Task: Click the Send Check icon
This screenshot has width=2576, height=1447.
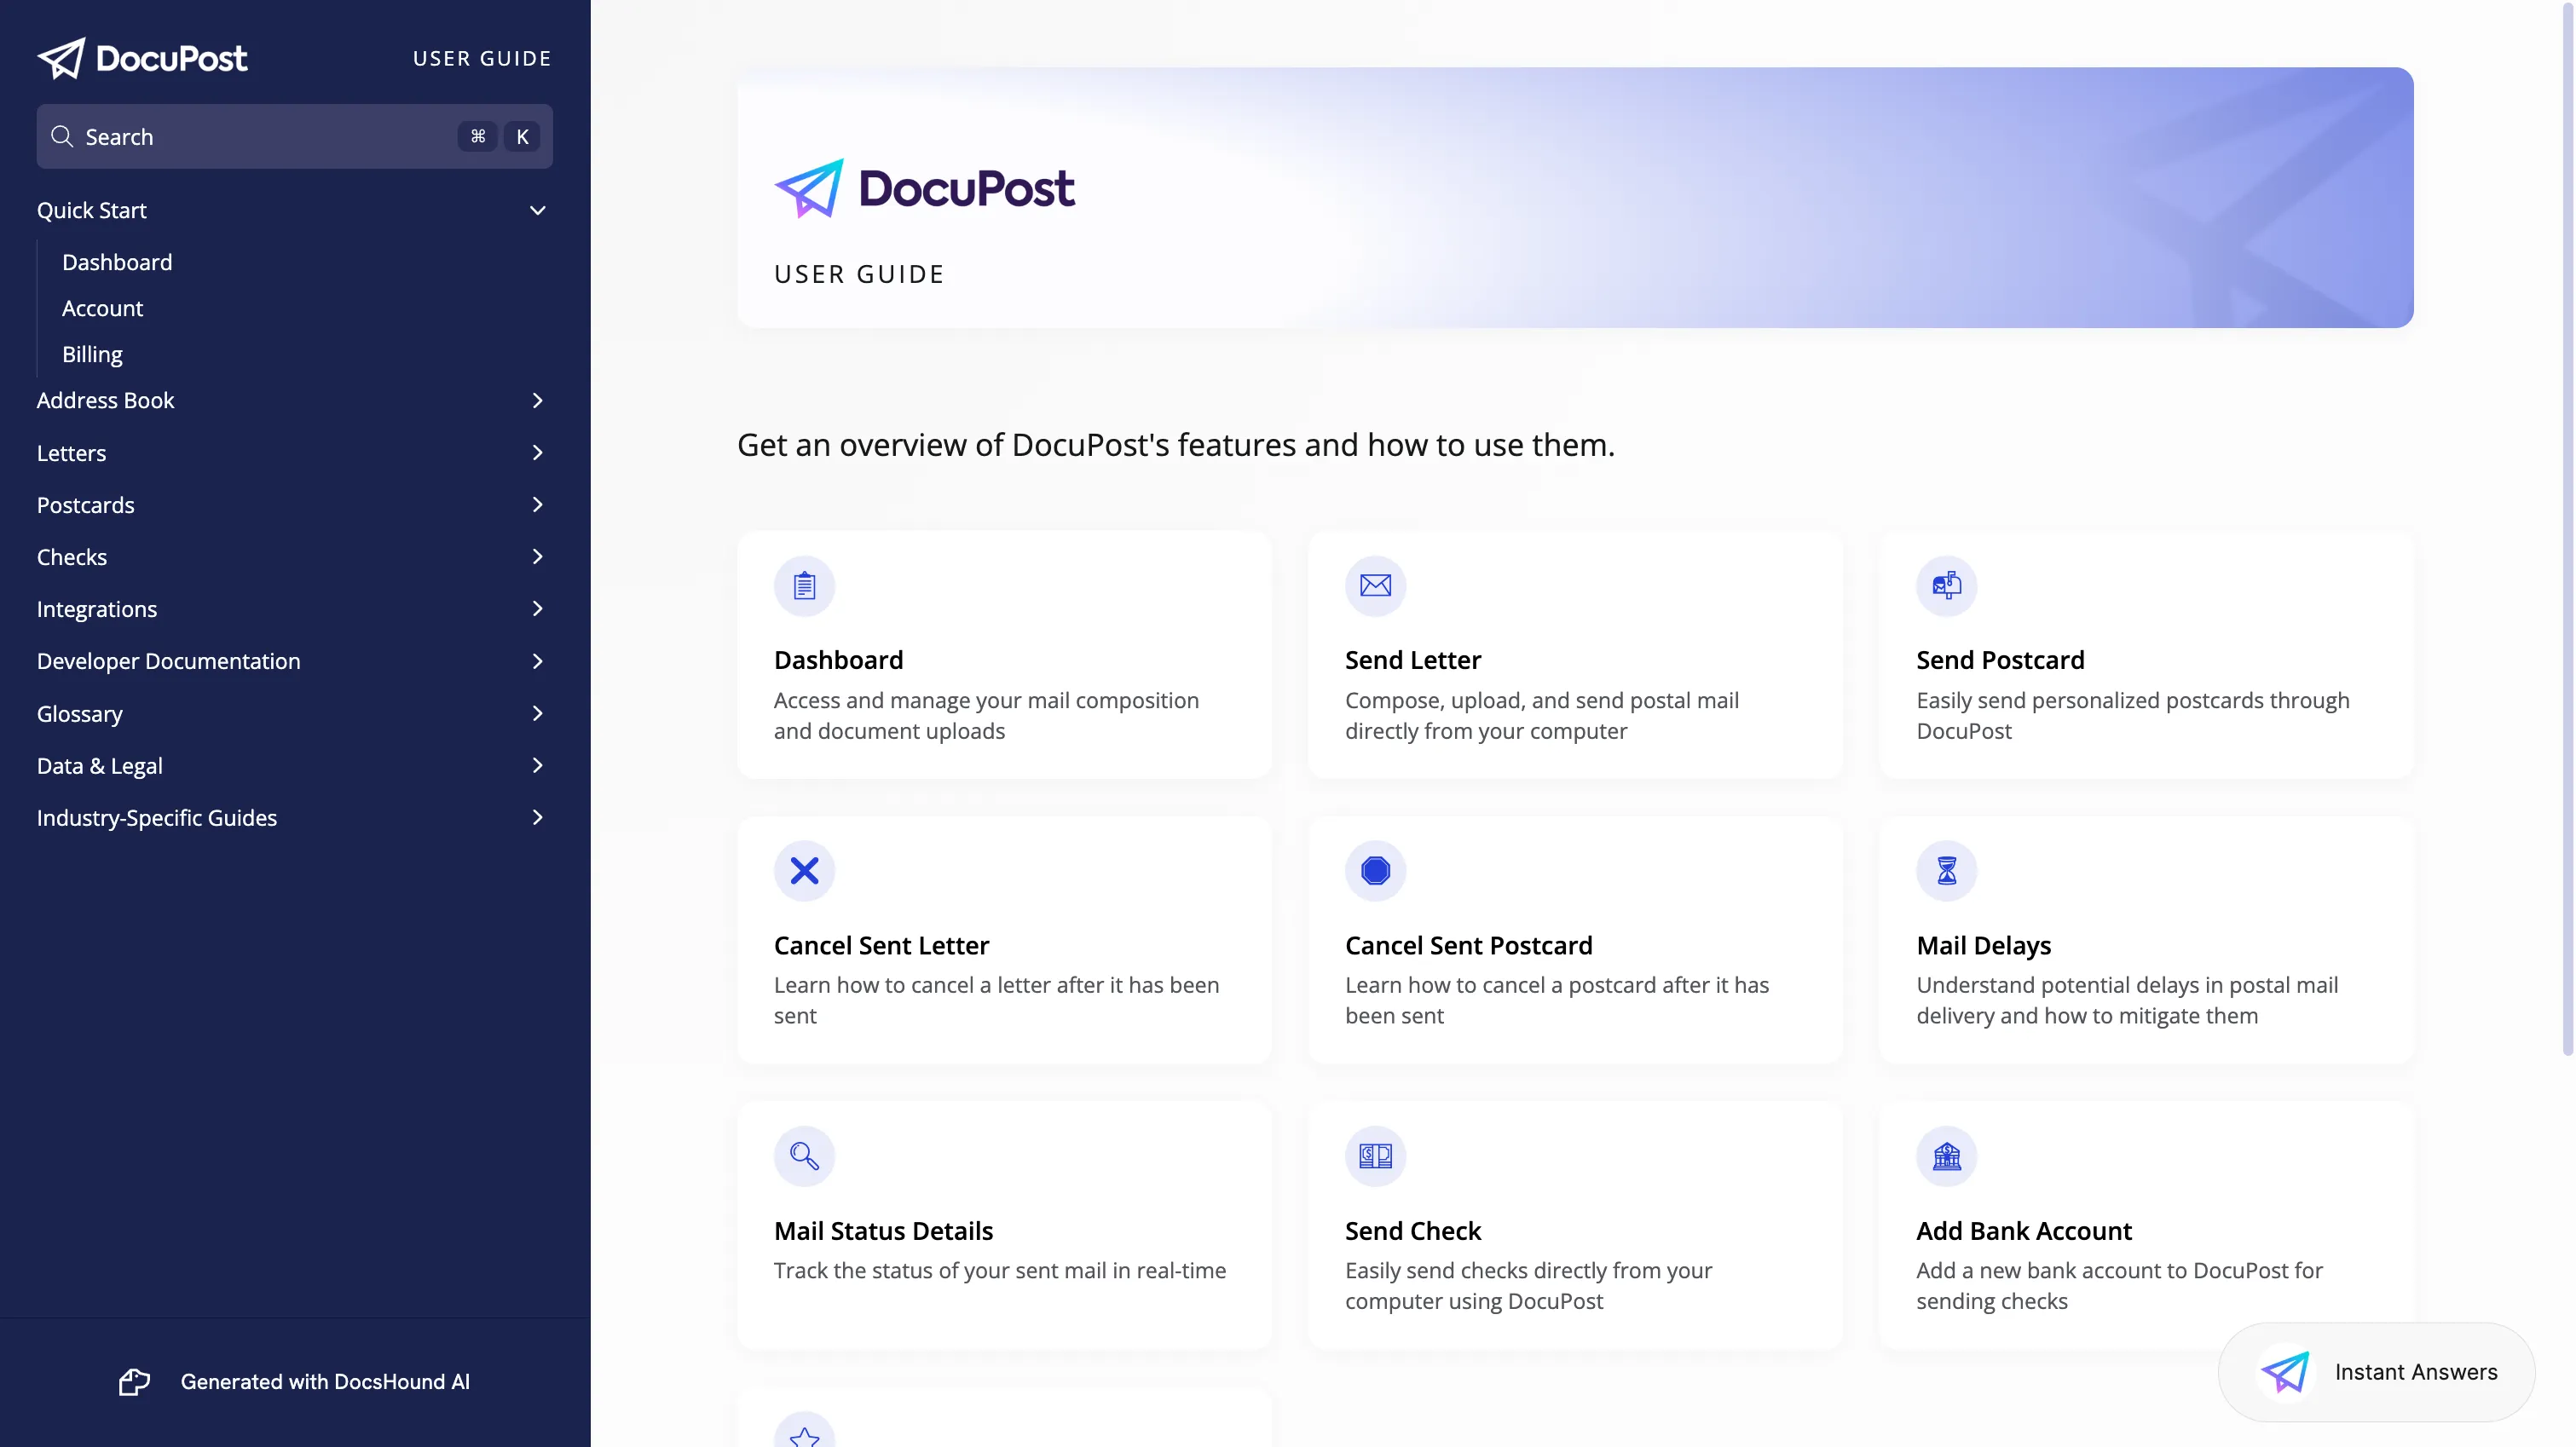Action: (1375, 1155)
